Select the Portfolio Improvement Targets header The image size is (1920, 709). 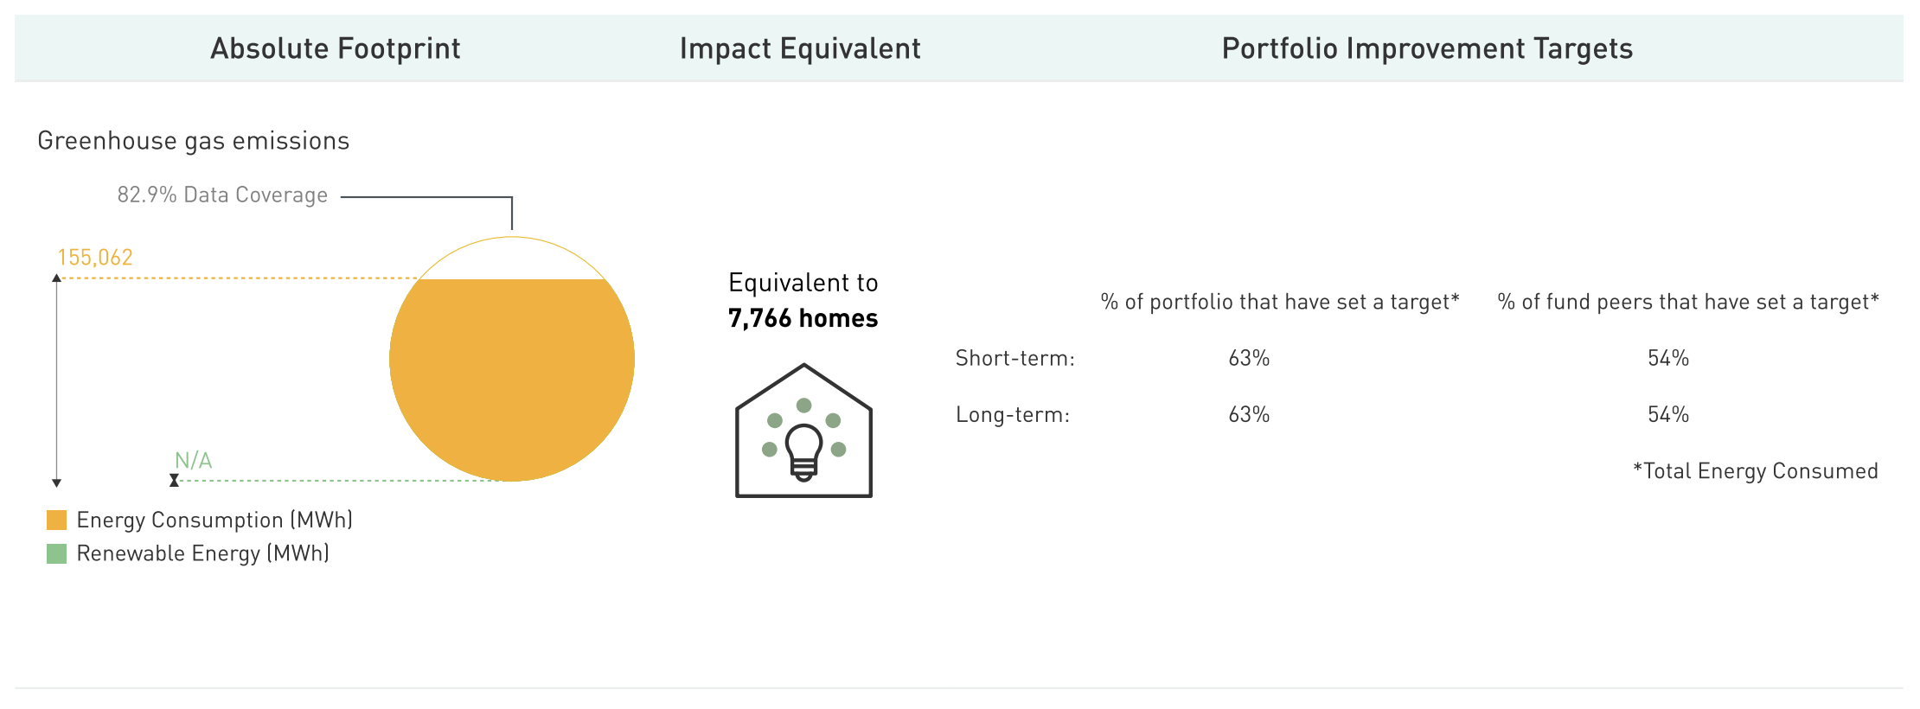click(1427, 48)
